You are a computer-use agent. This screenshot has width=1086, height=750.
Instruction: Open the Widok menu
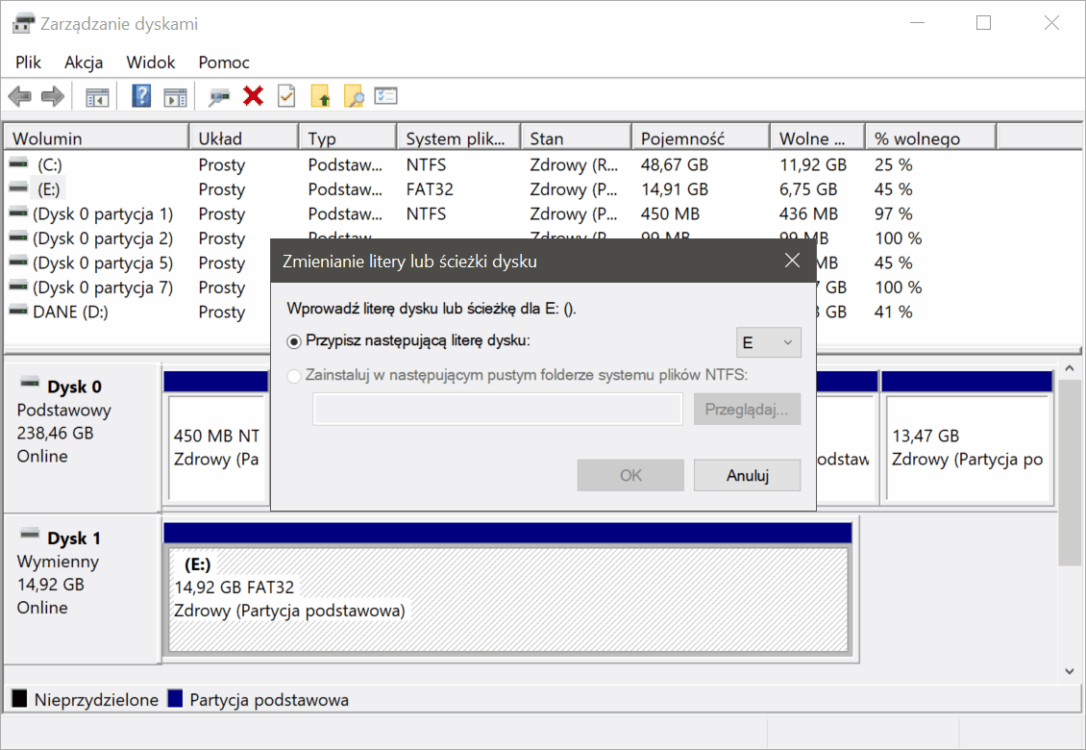150,62
